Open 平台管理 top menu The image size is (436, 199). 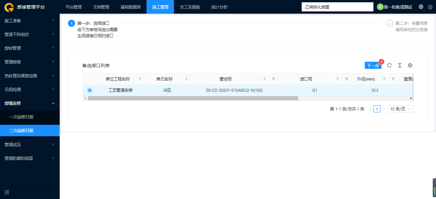coord(73,7)
